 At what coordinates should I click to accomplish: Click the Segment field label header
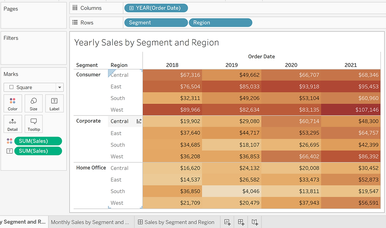click(87, 65)
